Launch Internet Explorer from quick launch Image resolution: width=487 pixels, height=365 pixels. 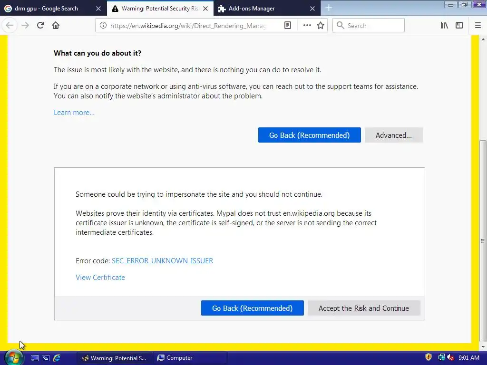coord(57,358)
